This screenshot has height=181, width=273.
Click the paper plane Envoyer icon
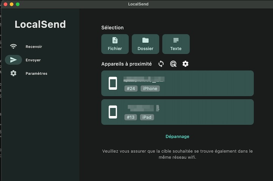[x=14, y=60]
